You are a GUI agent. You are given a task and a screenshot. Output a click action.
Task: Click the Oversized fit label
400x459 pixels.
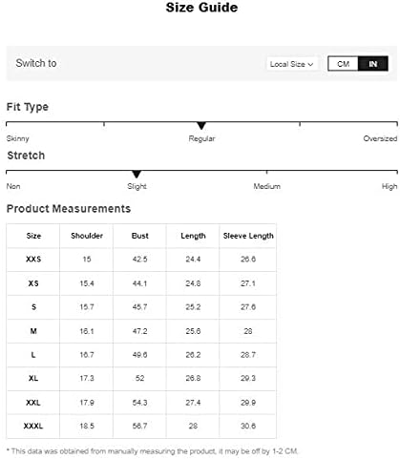[380, 138]
